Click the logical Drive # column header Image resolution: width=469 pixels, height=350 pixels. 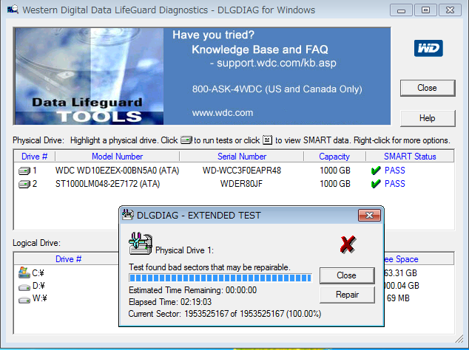(68, 259)
